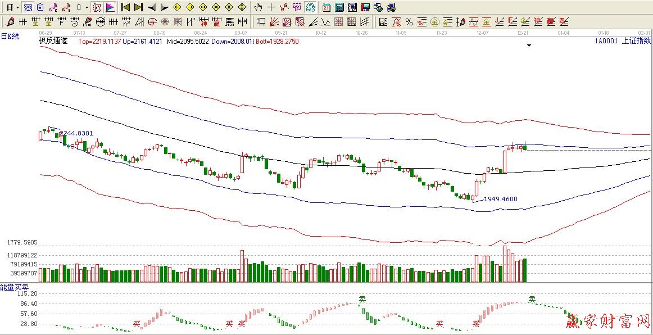The height and width of the screenshot is (335, 653).
Task: Click the small black triangle marker above chart
Action: point(529,46)
